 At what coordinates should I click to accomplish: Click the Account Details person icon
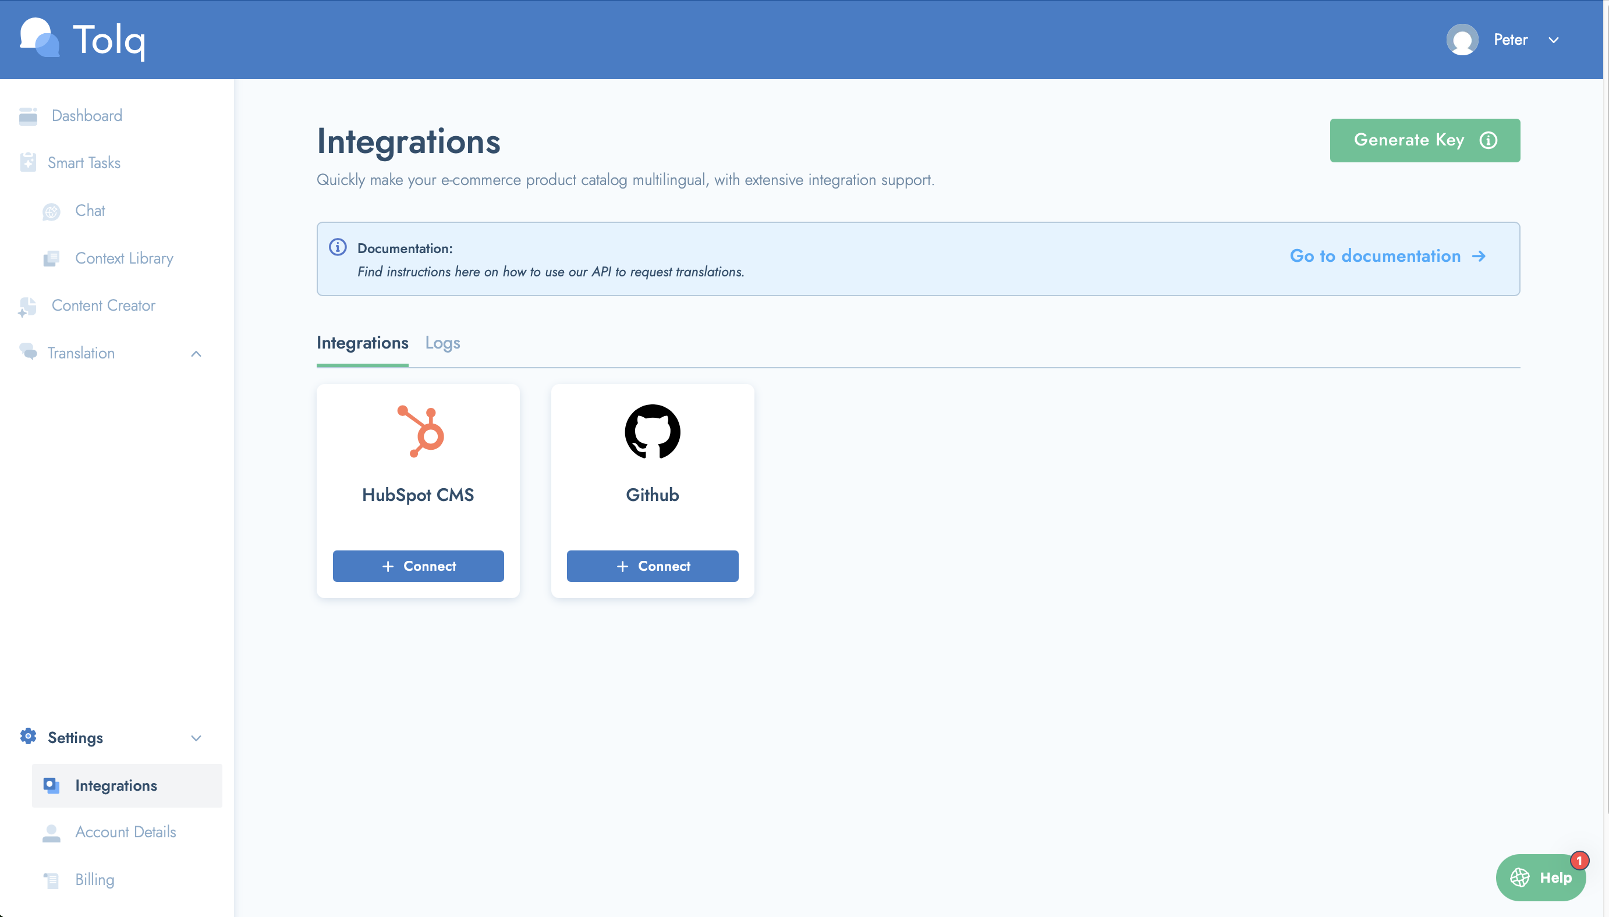[51, 833]
